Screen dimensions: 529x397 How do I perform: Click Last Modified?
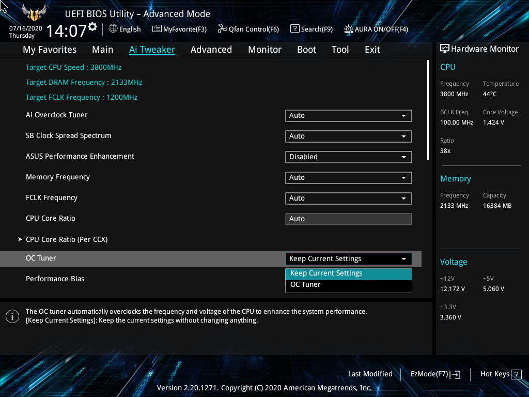point(370,374)
